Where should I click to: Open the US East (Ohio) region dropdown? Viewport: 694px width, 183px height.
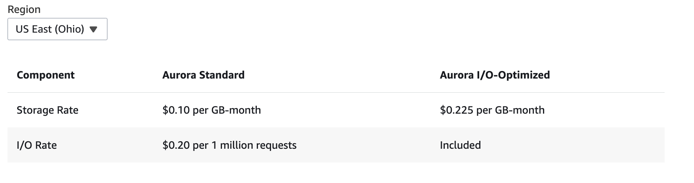[57, 29]
